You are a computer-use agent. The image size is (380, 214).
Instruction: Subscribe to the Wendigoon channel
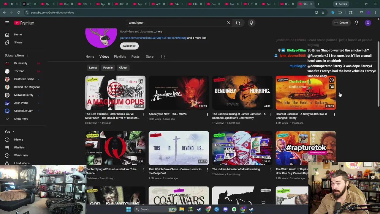[129, 46]
